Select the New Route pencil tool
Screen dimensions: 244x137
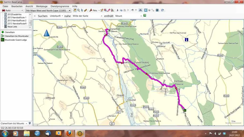[102, 10]
